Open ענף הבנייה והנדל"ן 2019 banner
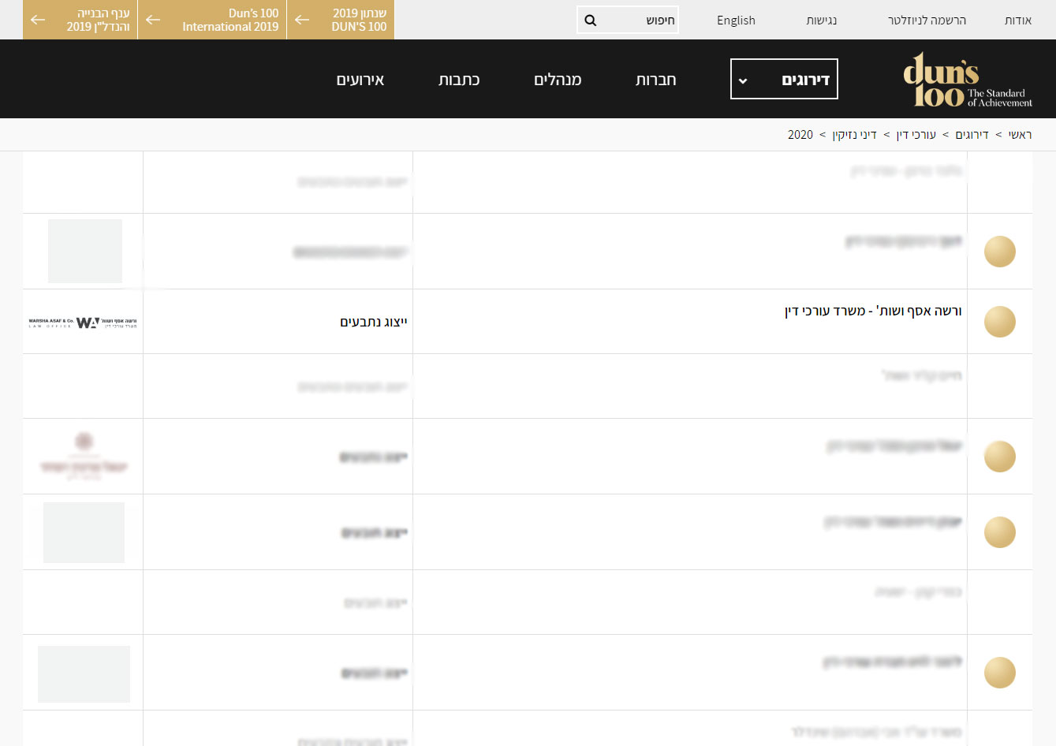This screenshot has height=746, width=1056. coord(80,20)
